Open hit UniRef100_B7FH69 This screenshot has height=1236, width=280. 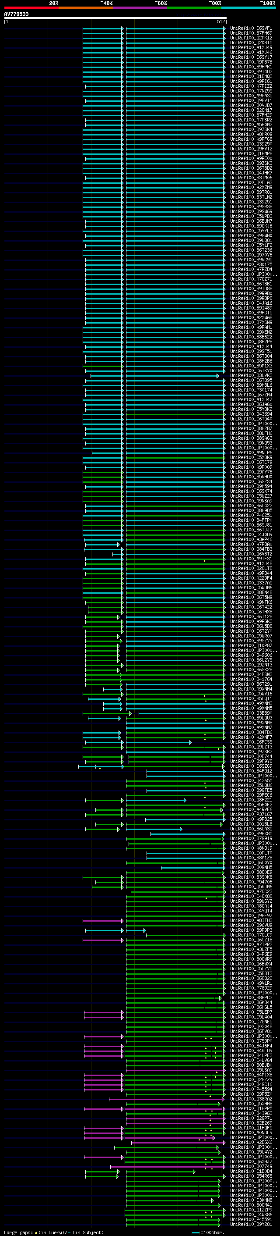pos(251,33)
